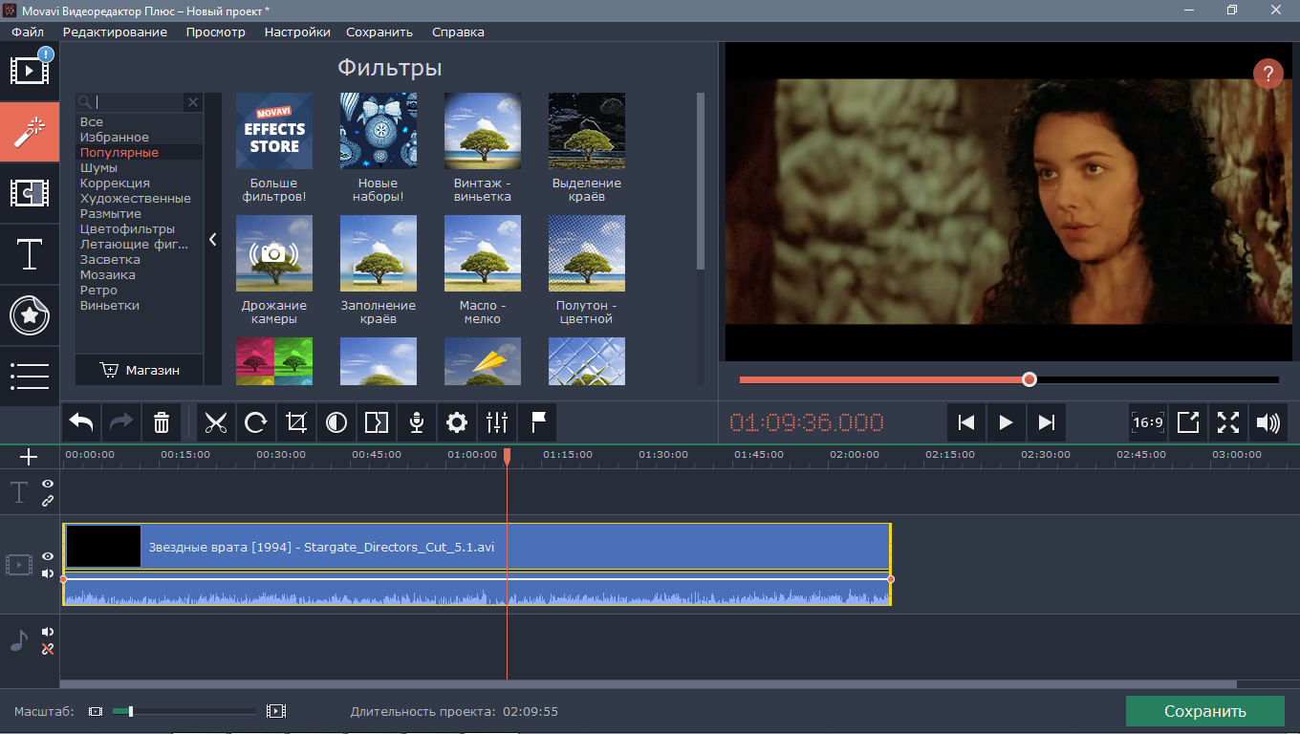
Task: Add a marker with the flag icon
Action: pyautogui.click(x=537, y=422)
